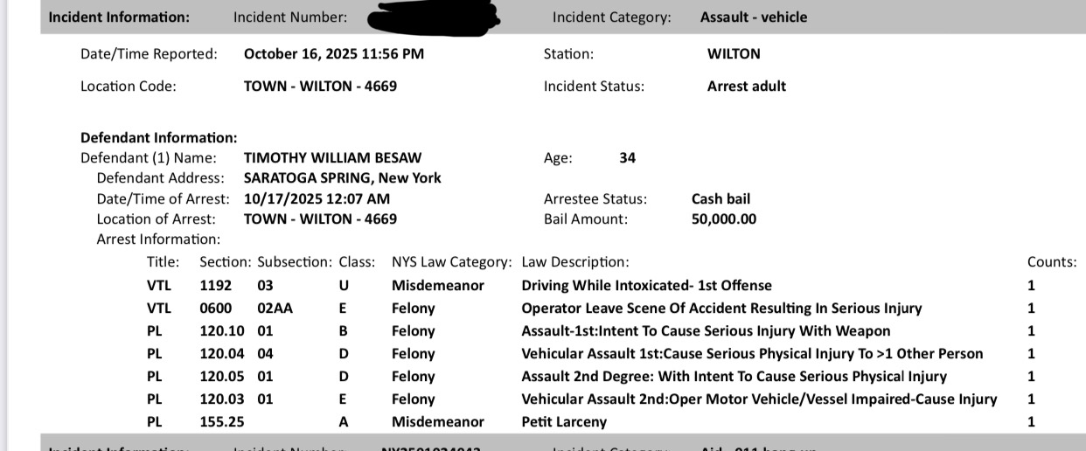Click the bail amount 50,000.00

pos(723,219)
